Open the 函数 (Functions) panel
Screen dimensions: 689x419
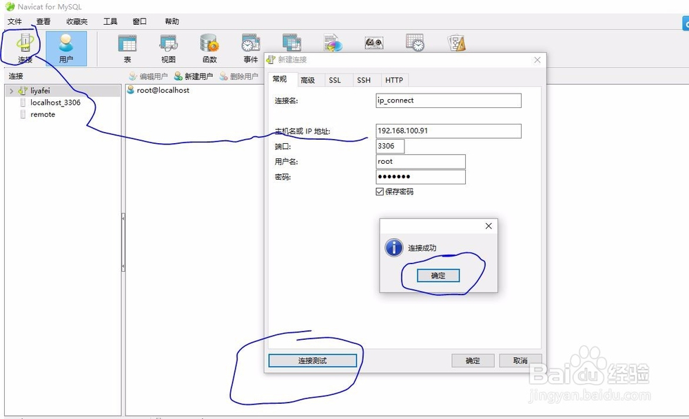pyautogui.click(x=209, y=47)
